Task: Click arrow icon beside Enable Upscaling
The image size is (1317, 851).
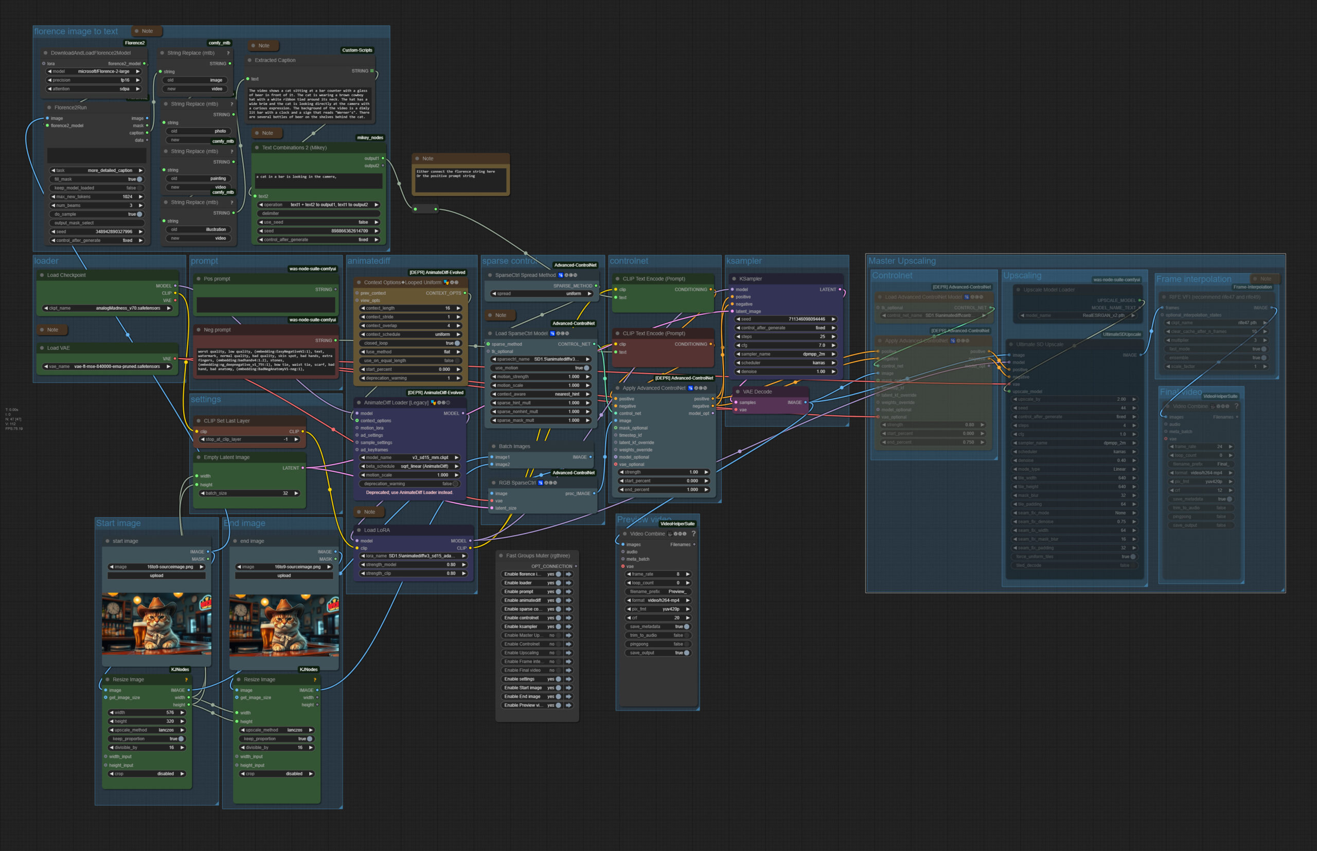Action: pyautogui.click(x=568, y=653)
